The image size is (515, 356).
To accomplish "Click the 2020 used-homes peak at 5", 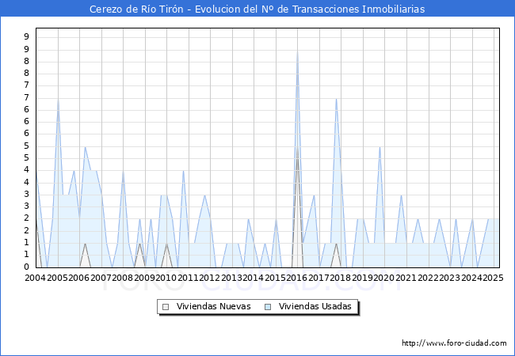I will [380, 147].
